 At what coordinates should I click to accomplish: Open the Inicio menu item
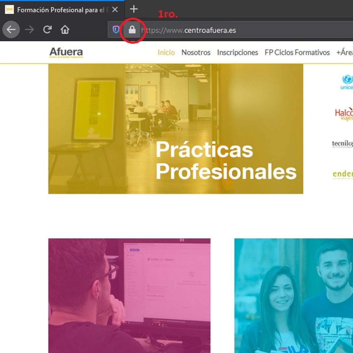pyautogui.click(x=166, y=53)
